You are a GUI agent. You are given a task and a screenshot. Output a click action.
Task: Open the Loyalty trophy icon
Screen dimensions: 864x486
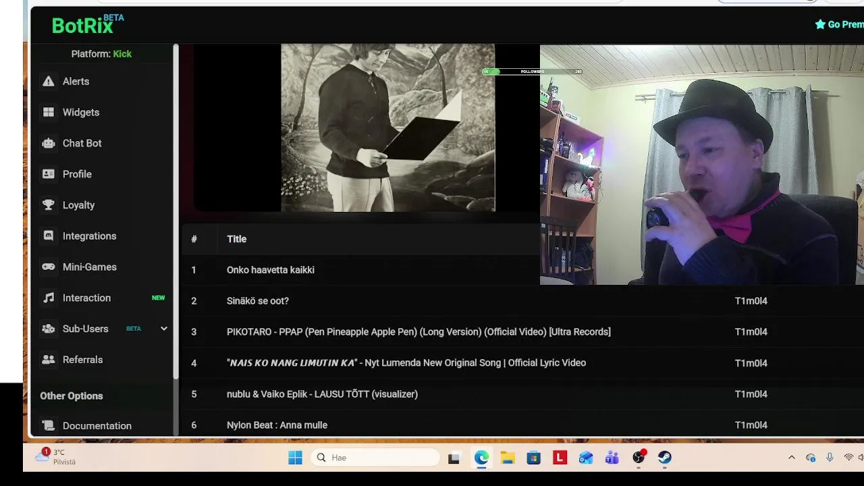(48, 205)
